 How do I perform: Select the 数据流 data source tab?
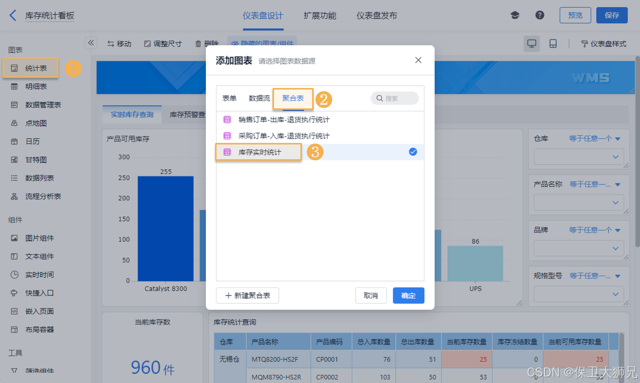point(259,98)
